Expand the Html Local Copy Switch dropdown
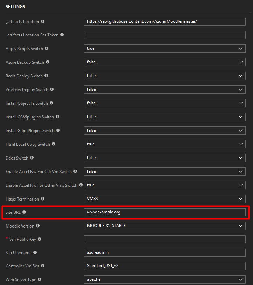This screenshot has height=285, width=253. 240,144
